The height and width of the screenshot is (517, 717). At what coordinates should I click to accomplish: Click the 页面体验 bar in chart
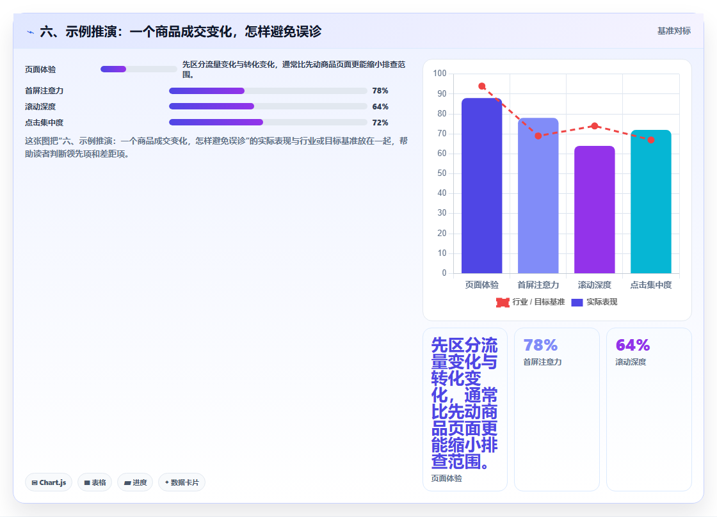tap(481, 186)
